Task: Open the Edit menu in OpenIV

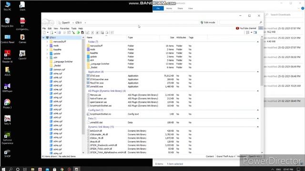Action: coord(50,28)
